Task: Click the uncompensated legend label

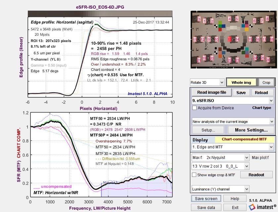Action: pyautogui.click(x=56, y=186)
